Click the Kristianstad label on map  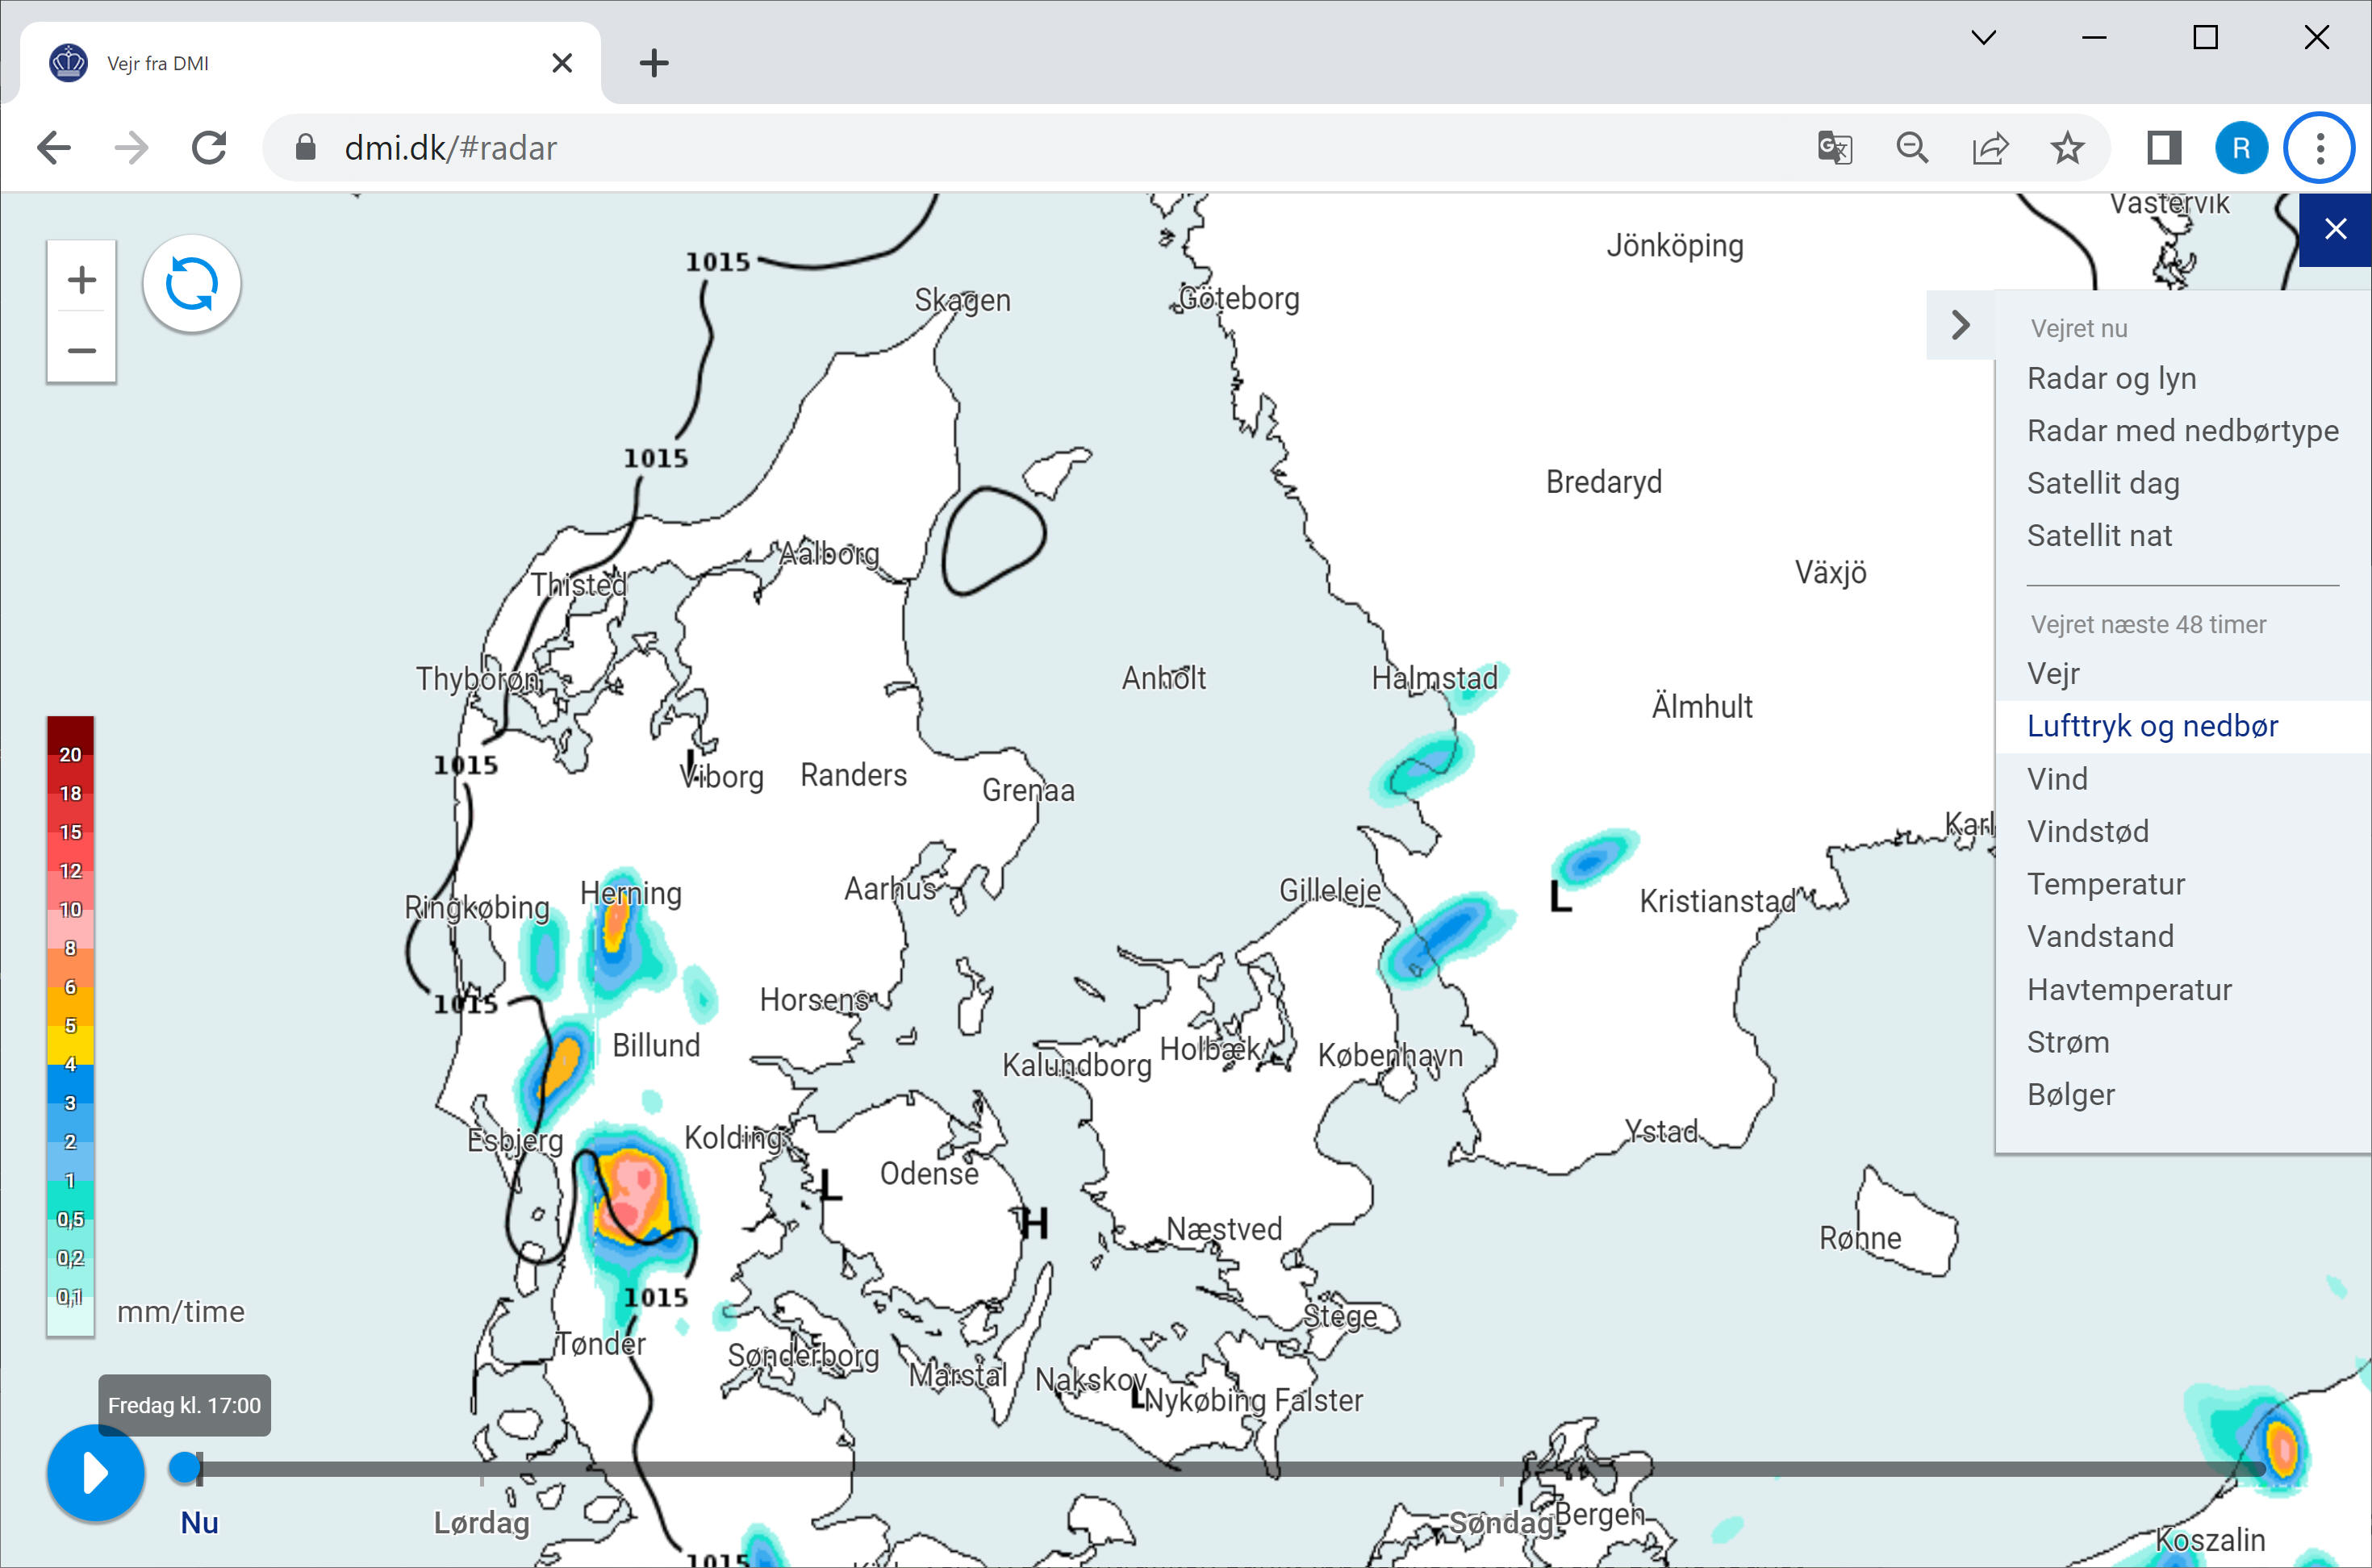(x=1717, y=901)
